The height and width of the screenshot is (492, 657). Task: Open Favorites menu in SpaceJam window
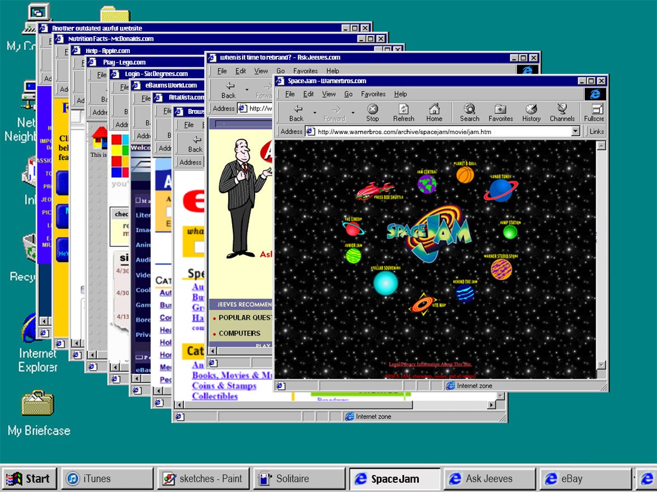click(x=373, y=94)
